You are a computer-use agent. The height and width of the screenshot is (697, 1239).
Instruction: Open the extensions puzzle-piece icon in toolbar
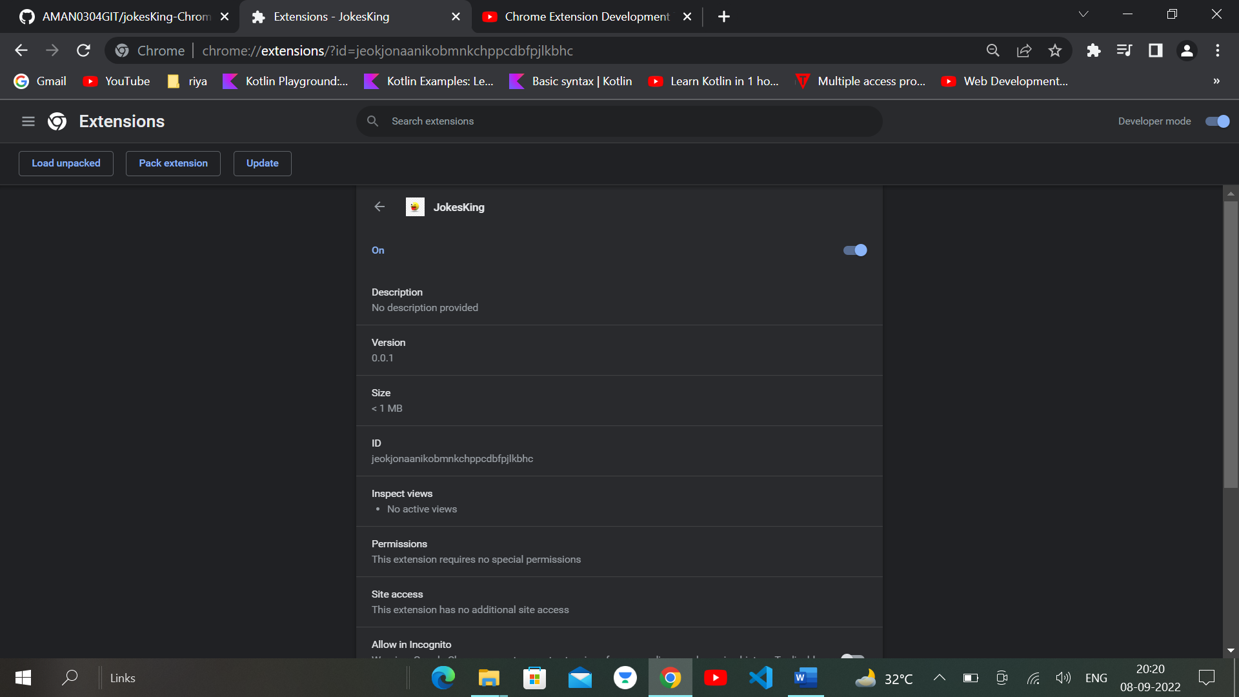pyautogui.click(x=1094, y=50)
